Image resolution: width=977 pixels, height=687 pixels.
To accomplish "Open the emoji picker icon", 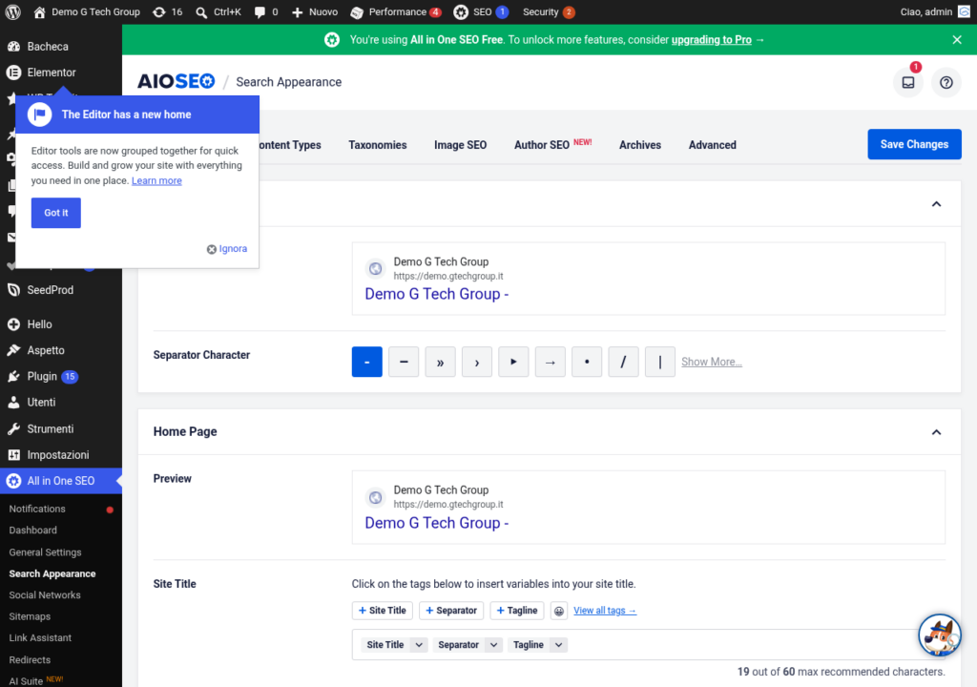I will click(559, 611).
